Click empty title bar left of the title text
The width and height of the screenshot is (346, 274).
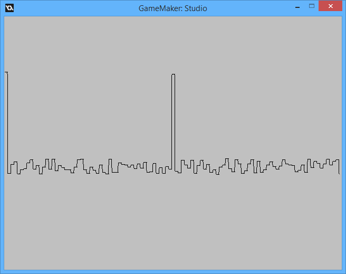pos(74,8)
